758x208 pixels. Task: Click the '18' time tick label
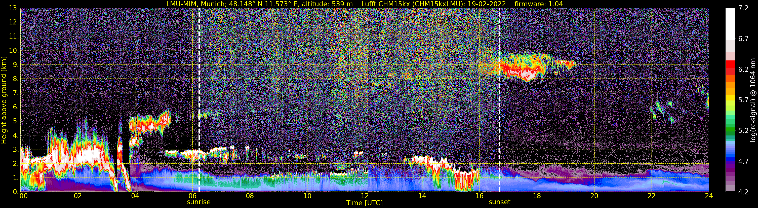(x=537, y=196)
